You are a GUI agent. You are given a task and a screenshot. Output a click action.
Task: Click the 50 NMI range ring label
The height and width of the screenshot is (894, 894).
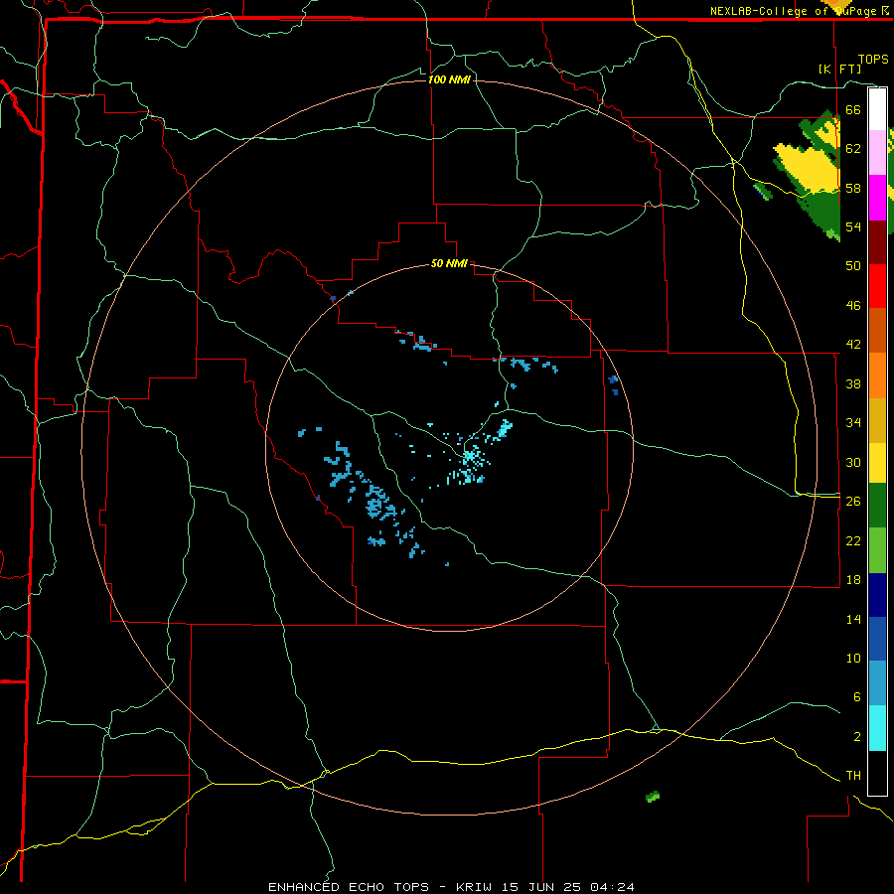449,263
